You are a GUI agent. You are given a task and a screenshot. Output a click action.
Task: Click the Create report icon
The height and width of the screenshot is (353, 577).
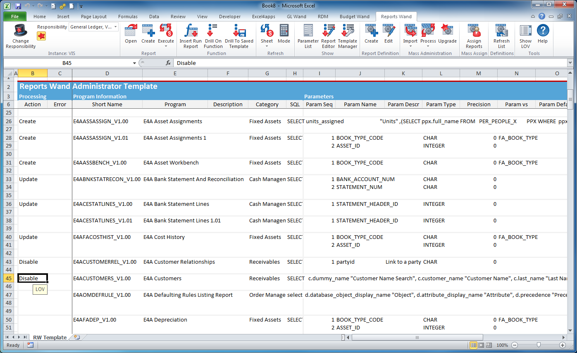(x=148, y=31)
